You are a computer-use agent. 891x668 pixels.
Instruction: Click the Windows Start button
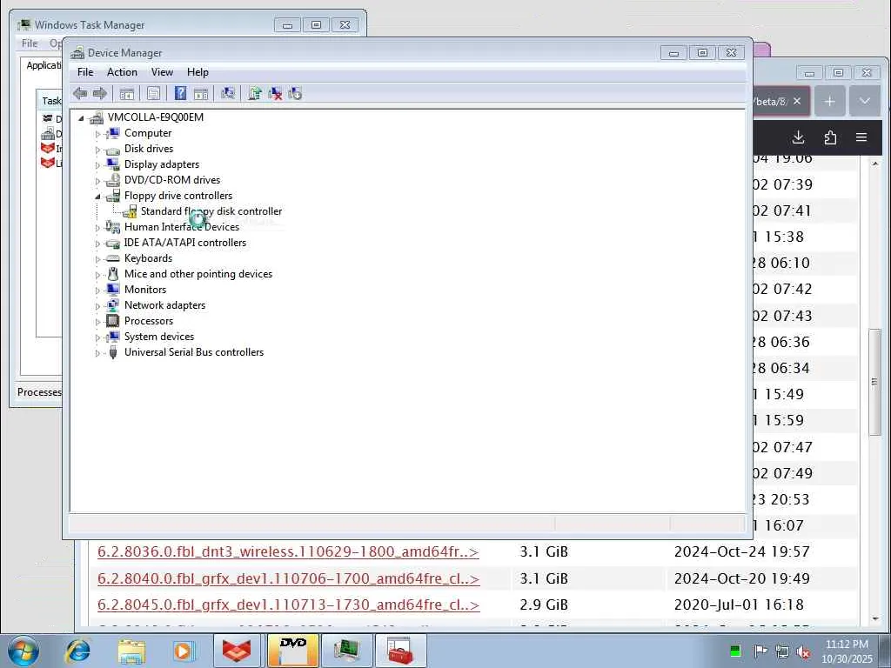click(x=23, y=651)
